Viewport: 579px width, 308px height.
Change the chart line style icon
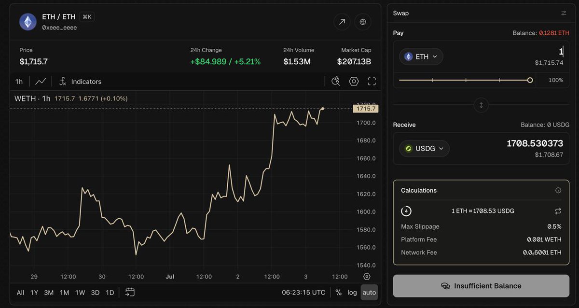point(41,82)
